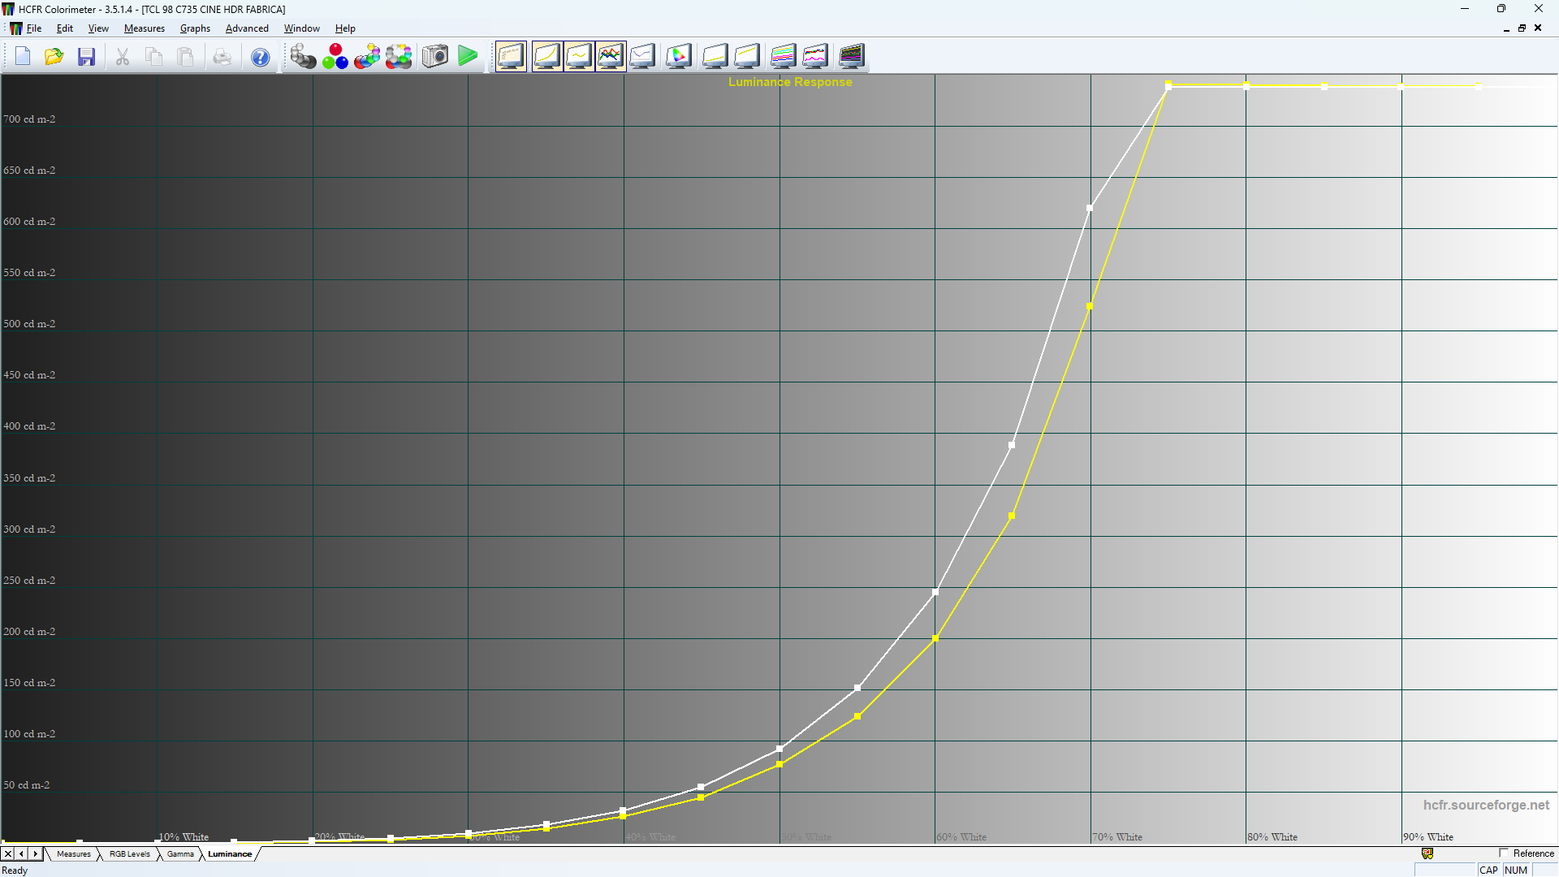
Task: Open the CIE diagram monitor icon
Action: tap(679, 57)
